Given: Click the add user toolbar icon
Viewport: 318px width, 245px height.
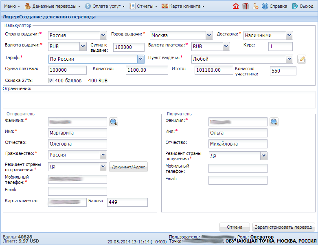Looking at the screenshot, I should point(256,6).
